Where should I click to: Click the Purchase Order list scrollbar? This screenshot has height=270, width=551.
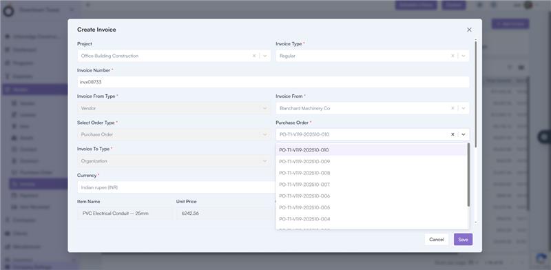tap(468, 175)
